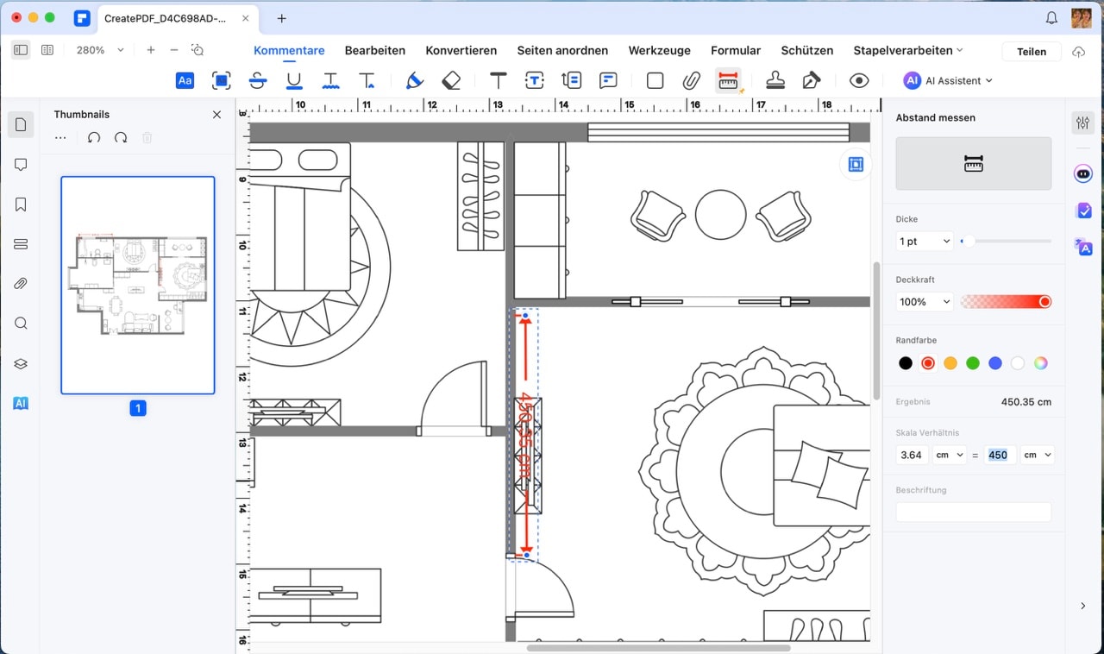Select the measure distance ruler tool
Image resolution: width=1104 pixels, height=654 pixels.
pos(729,80)
